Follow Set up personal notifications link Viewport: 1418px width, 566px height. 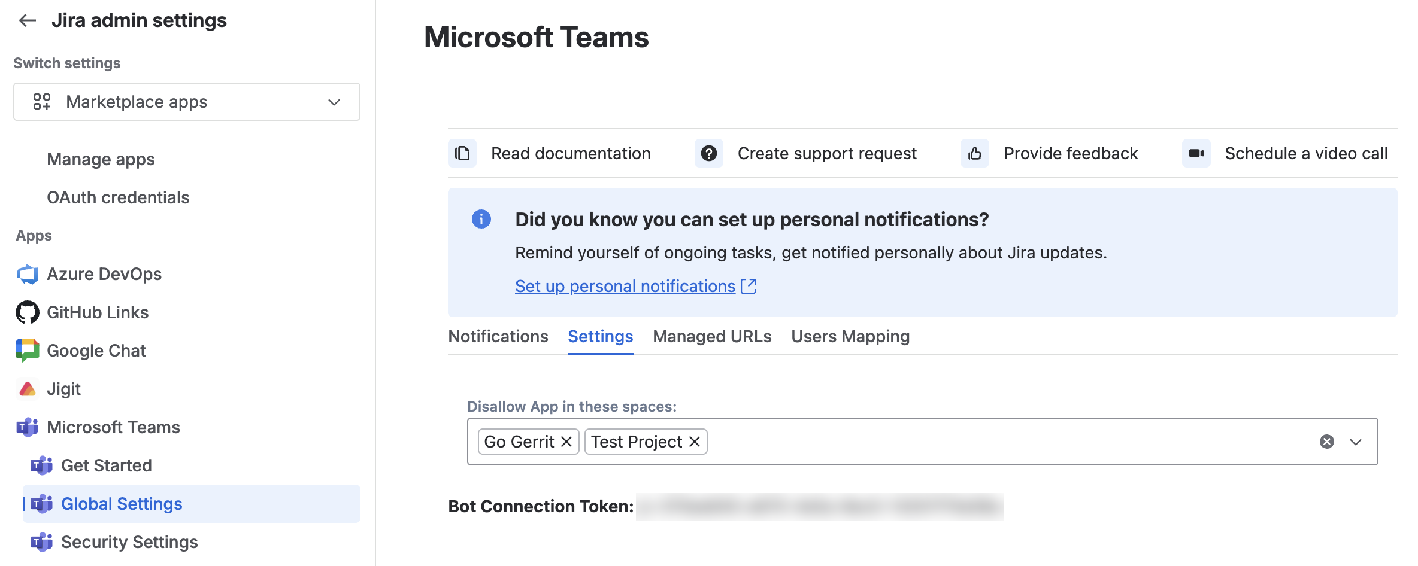[x=625, y=286]
